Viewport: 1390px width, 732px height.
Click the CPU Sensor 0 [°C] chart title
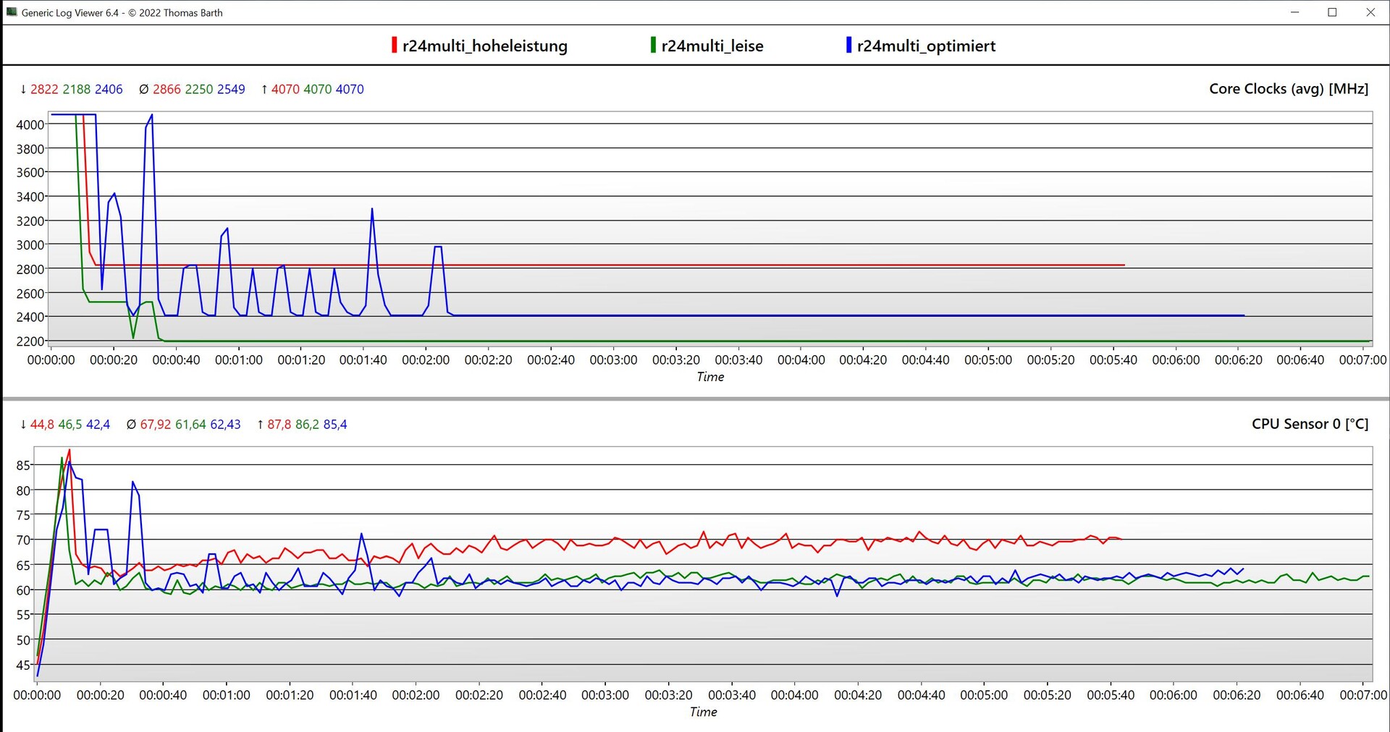1310,424
